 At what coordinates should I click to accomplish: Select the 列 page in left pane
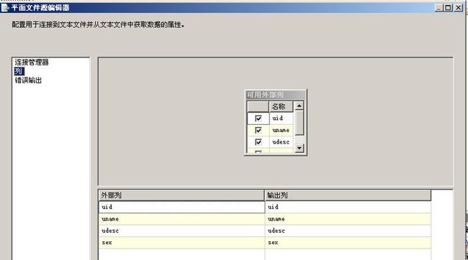(x=19, y=71)
